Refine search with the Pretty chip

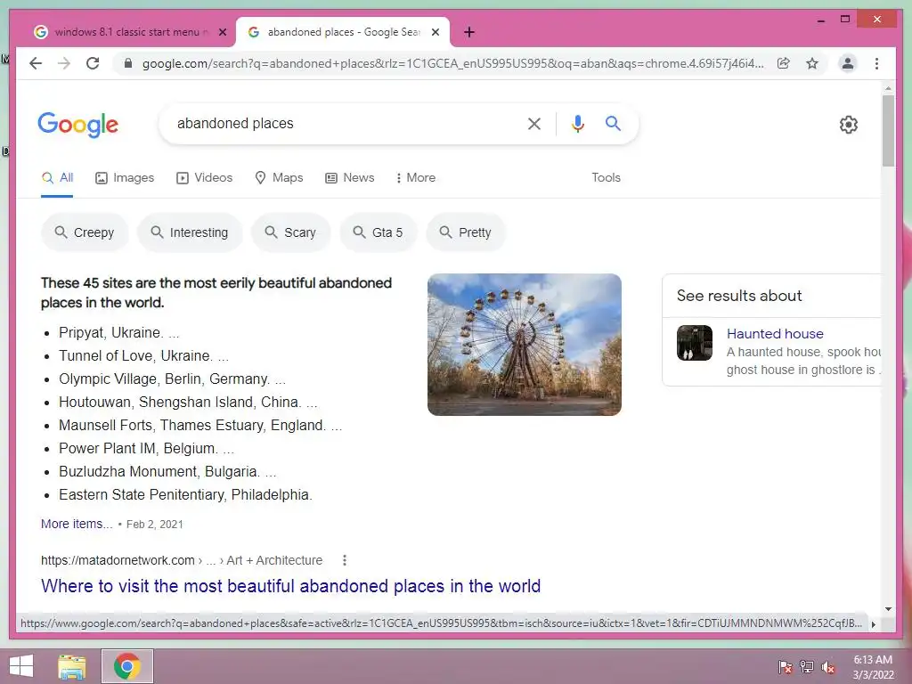(465, 232)
